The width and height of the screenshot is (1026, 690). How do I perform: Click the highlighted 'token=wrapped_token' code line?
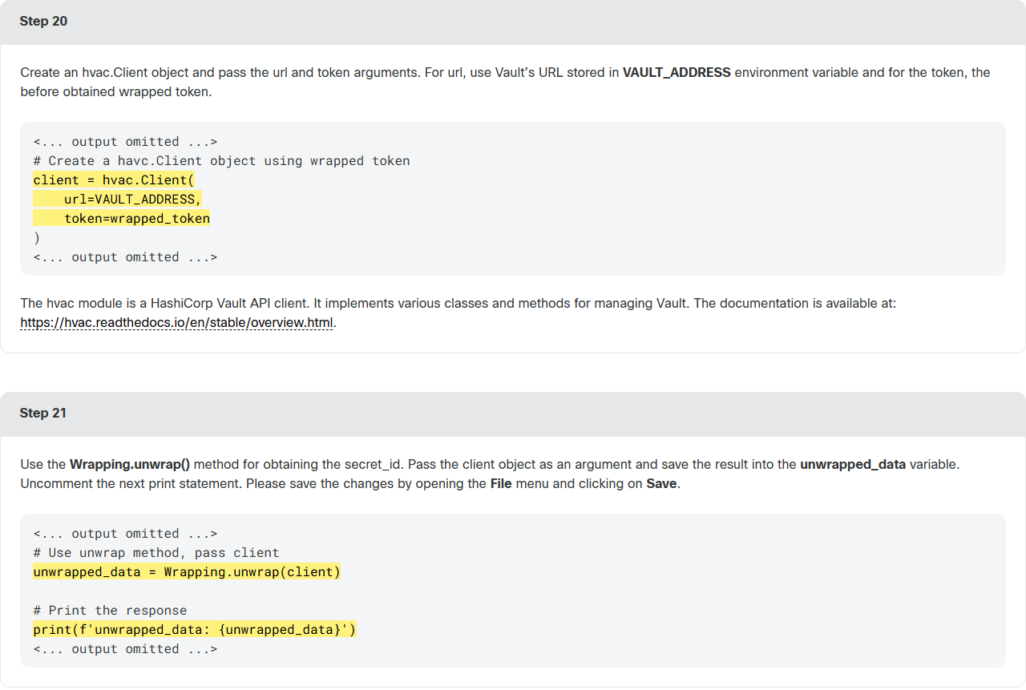[x=121, y=219]
